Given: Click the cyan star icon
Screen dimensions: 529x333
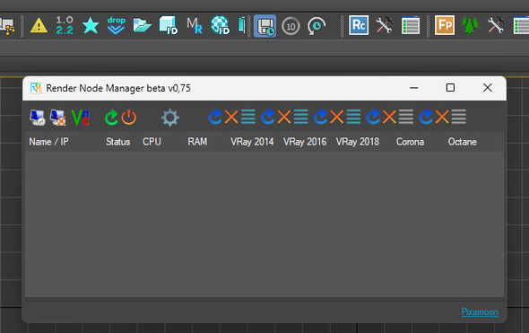Looking at the screenshot, I should (91, 26).
